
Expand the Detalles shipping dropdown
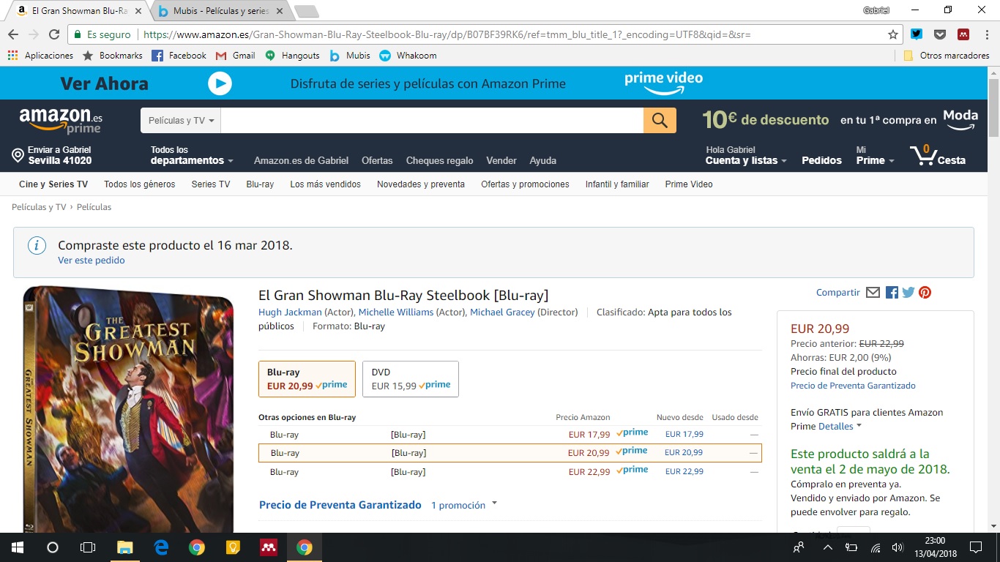[x=840, y=426]
